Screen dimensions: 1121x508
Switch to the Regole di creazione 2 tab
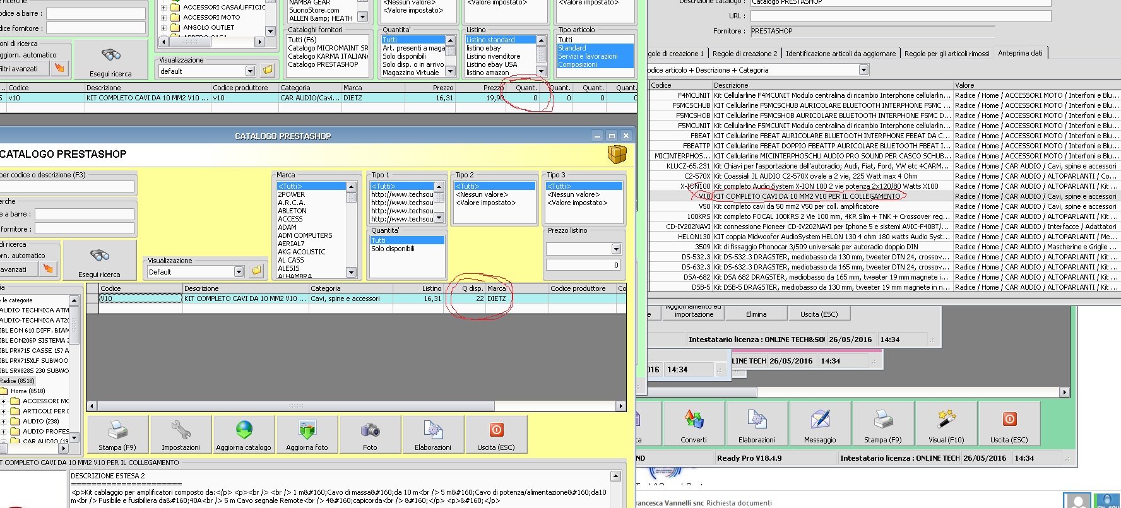(x=745, y=54)
